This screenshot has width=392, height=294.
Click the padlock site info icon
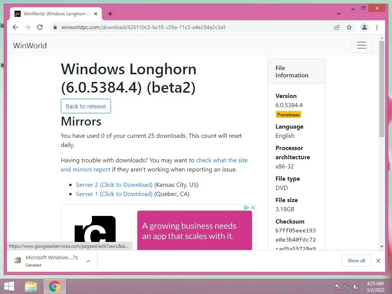tap(55, 27)
